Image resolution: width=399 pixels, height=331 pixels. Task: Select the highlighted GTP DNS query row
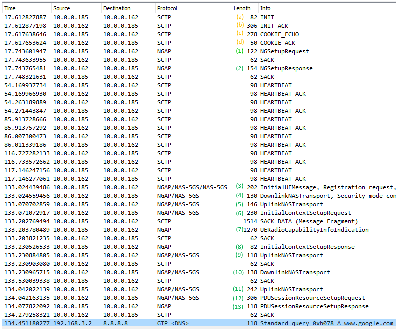pos(200,323)
